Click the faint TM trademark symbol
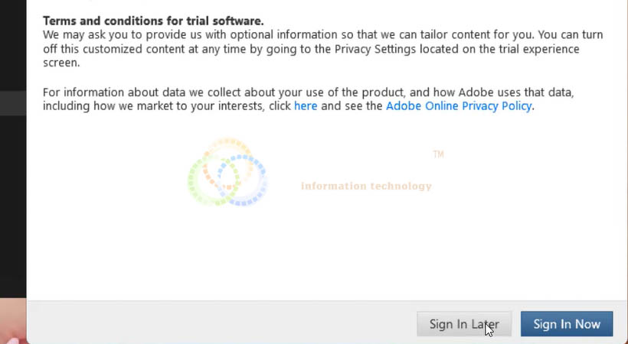Viewport: 628px width, 344px height. (x=438, y=154)
